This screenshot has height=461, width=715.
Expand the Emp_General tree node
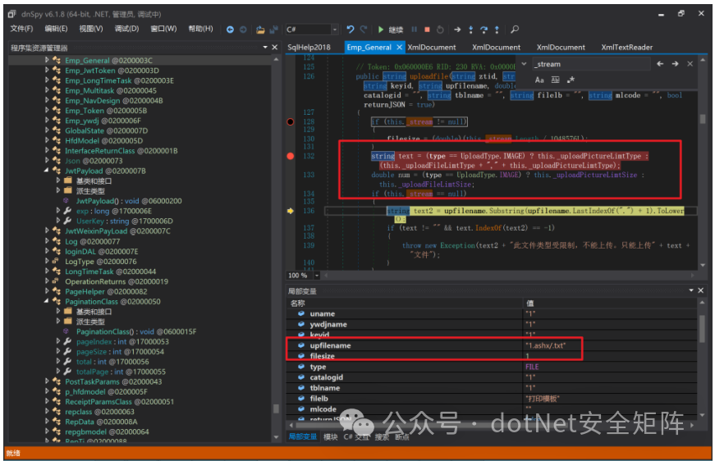point(47,60)
